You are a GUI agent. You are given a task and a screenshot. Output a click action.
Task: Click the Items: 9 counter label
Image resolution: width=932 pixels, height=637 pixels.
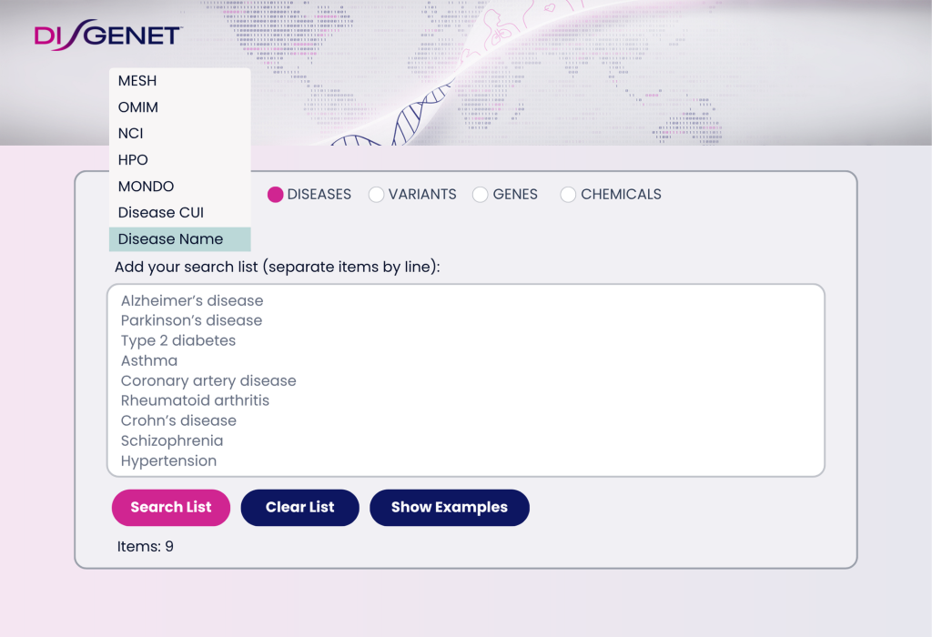[145, 546]
